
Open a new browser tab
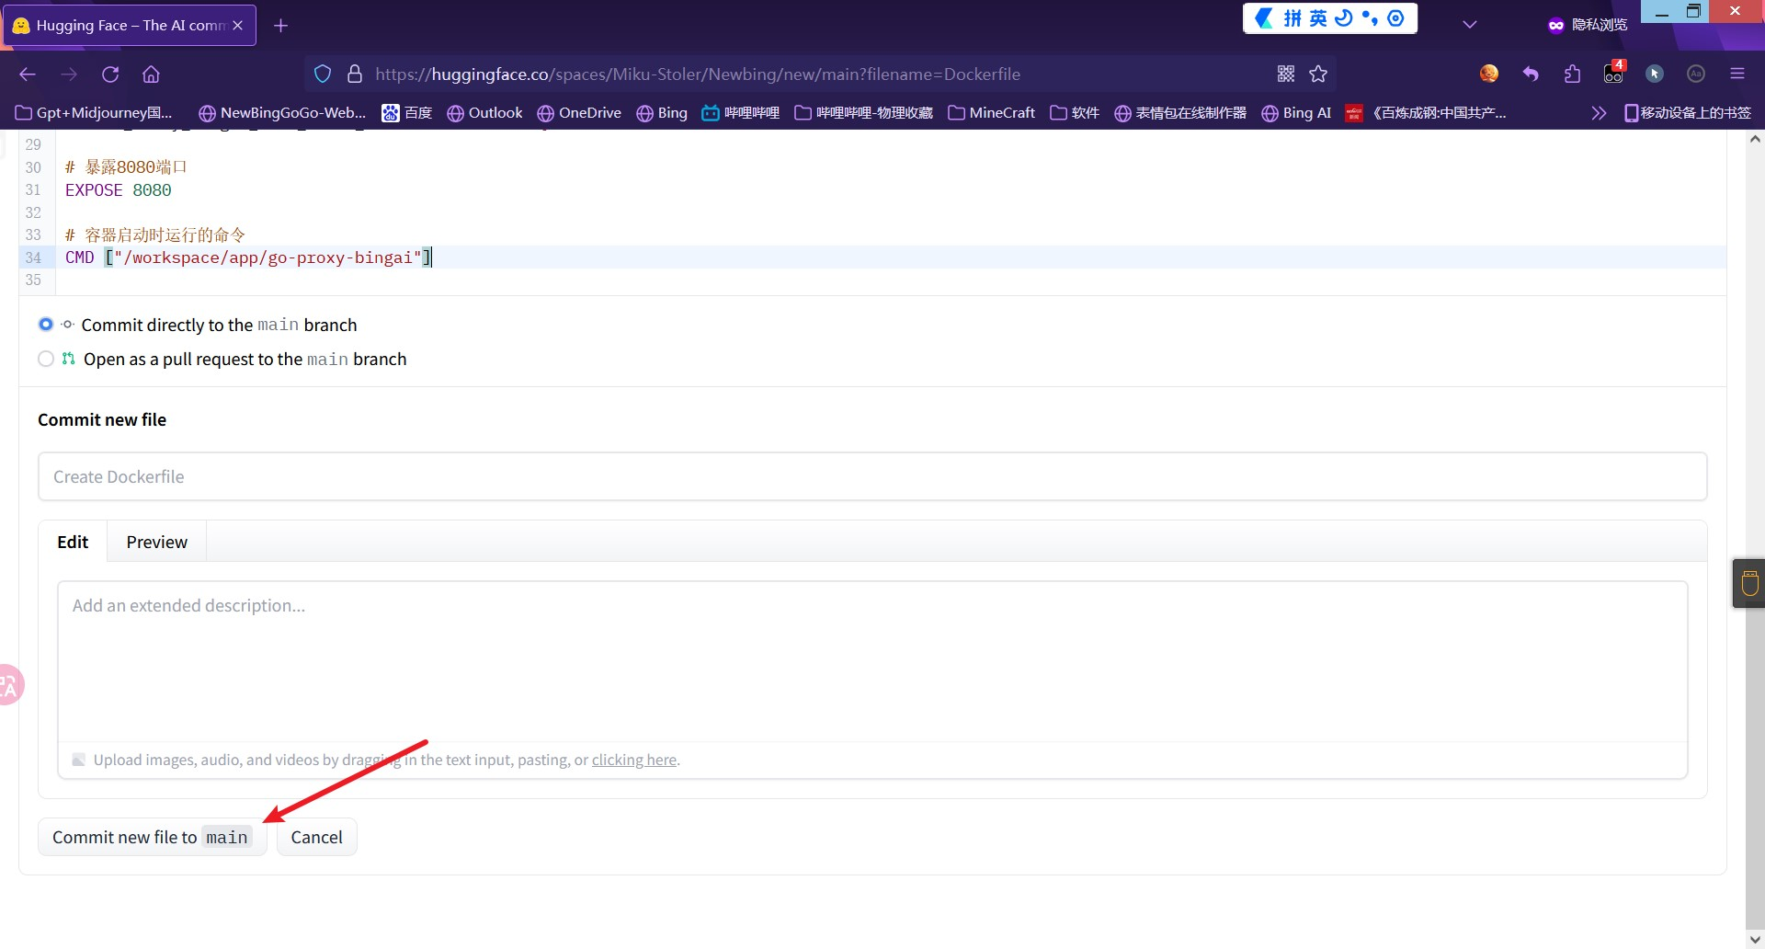[281, 26]
